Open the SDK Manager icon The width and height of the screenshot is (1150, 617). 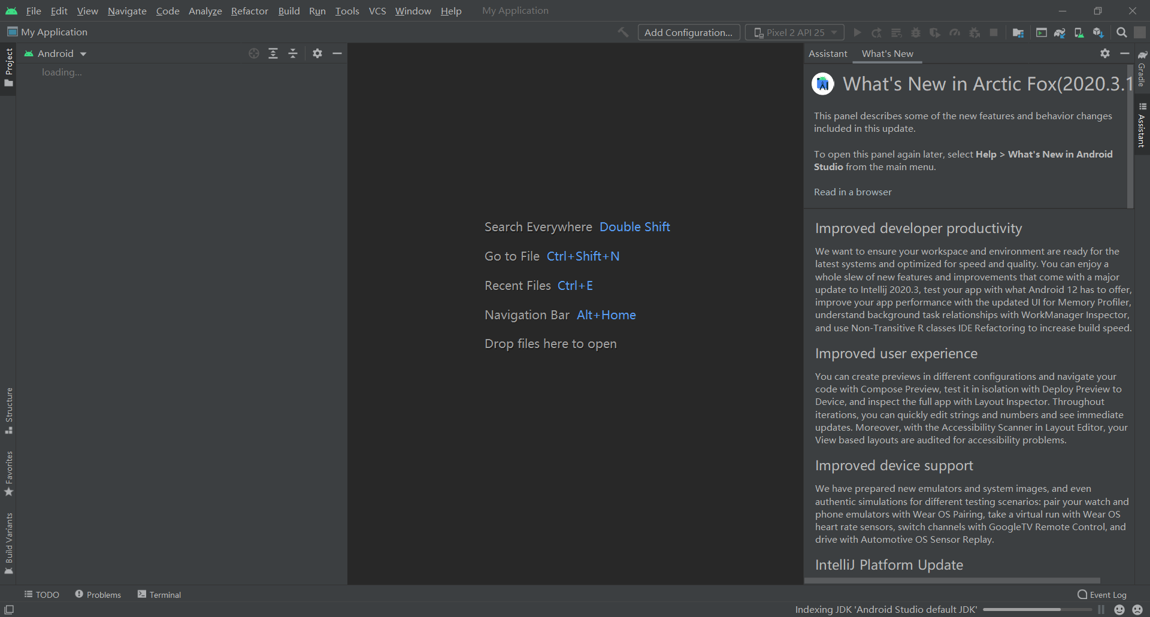coord(1098,32)
